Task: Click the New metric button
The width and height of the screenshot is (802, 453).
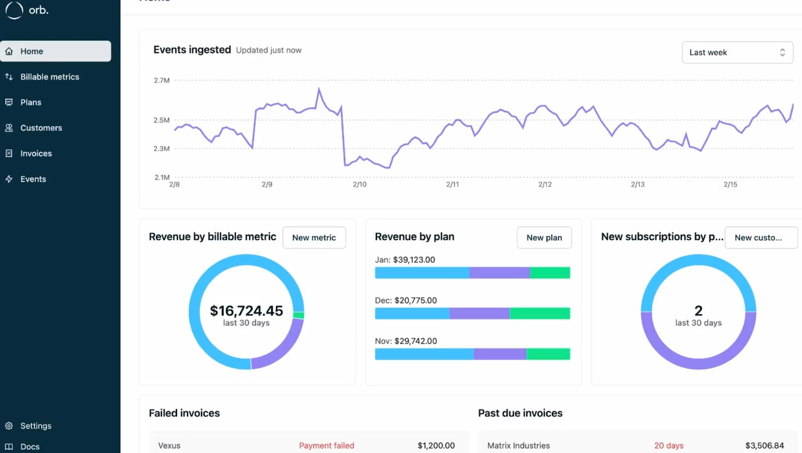Action: tap(314, 238)
